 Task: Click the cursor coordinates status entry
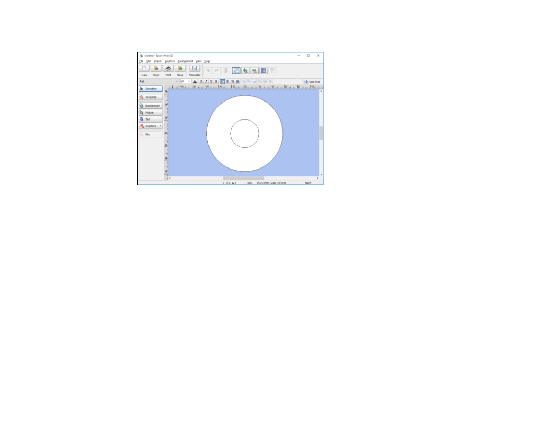pos(230,183)
